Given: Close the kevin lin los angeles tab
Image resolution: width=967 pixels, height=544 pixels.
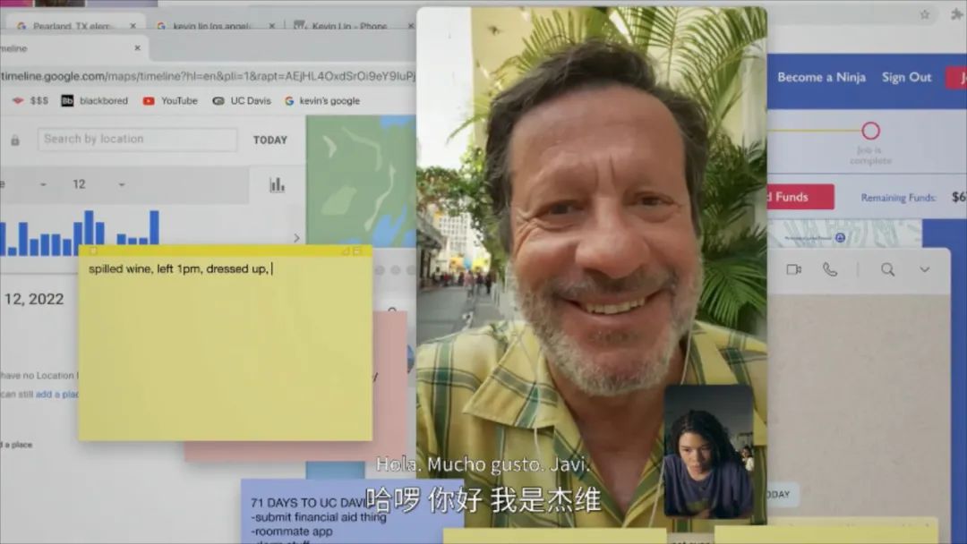Looking at the screenshot, I should pyautogui.click(x=271, y=25).
